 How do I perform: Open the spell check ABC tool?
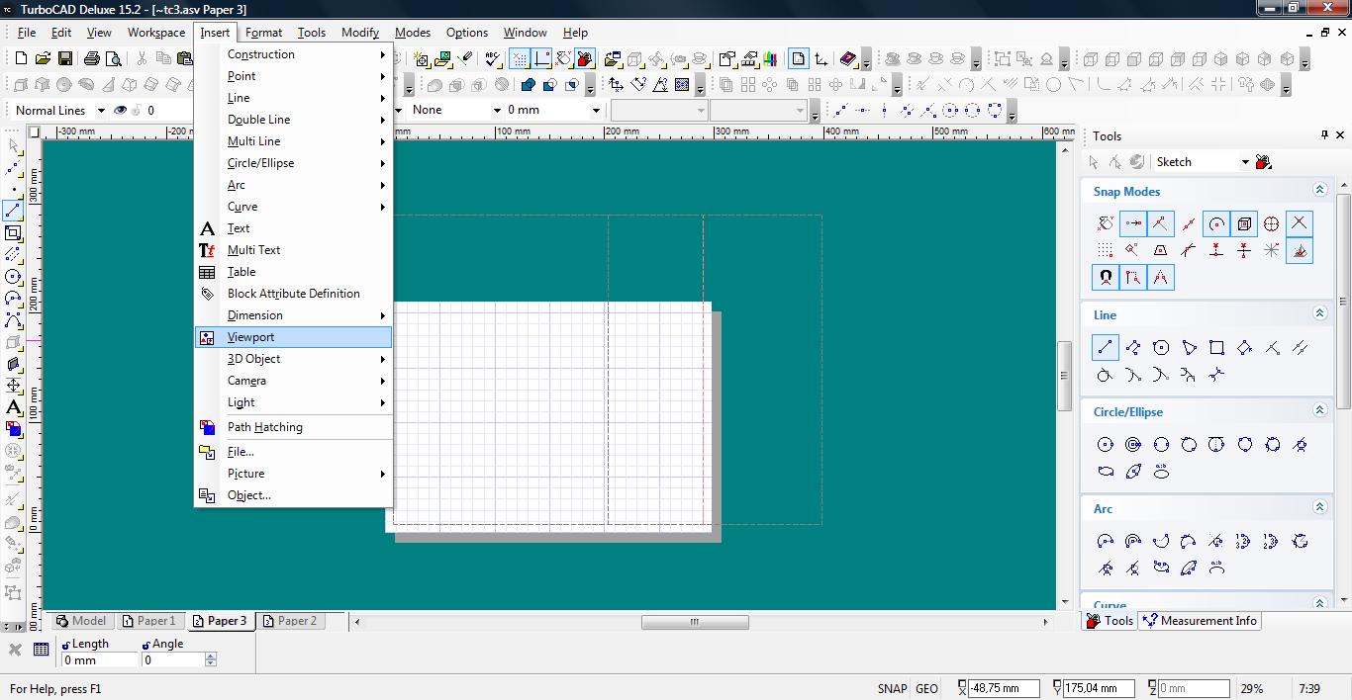(x=494, y=59)
